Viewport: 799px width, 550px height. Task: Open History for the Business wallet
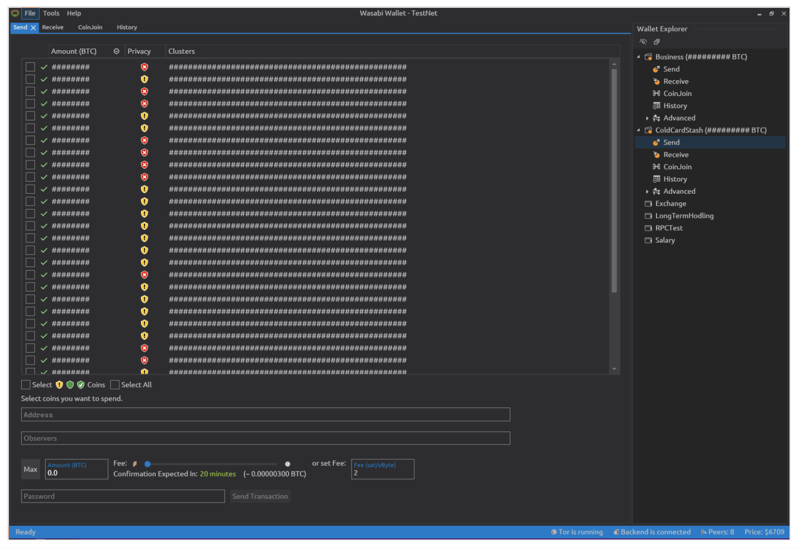coord(674,106)
